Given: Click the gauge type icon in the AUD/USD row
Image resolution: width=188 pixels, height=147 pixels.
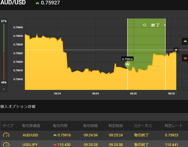Looking at the screenshot, I should tap(6, 135).
